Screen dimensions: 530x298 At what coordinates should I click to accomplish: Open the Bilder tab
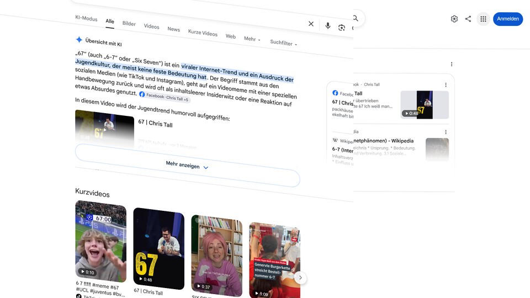click(x=129, y=24)
